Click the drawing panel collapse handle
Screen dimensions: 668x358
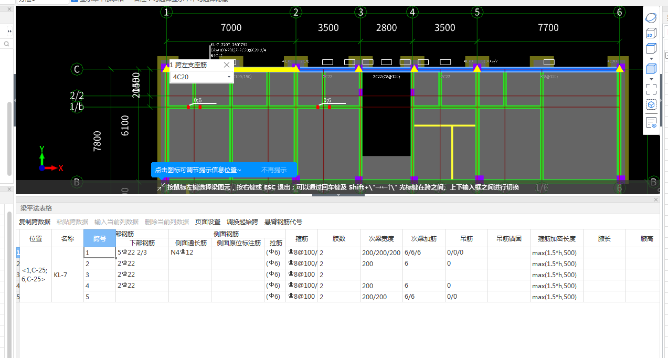[338, 195]
